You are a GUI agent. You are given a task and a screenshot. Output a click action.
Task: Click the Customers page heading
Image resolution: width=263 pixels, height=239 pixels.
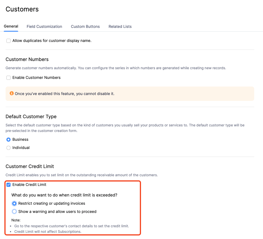[22, 9]
